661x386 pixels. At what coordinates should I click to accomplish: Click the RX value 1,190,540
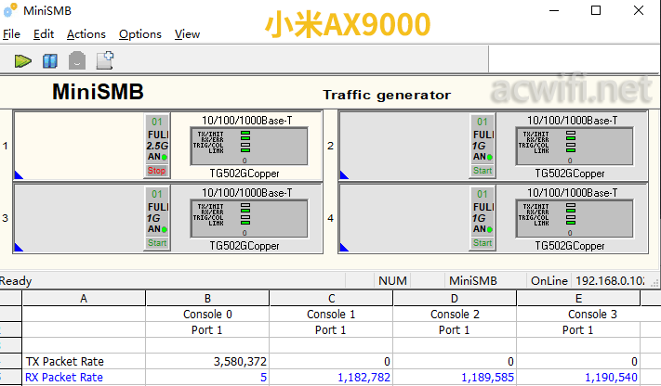click(x=611, y=377)
